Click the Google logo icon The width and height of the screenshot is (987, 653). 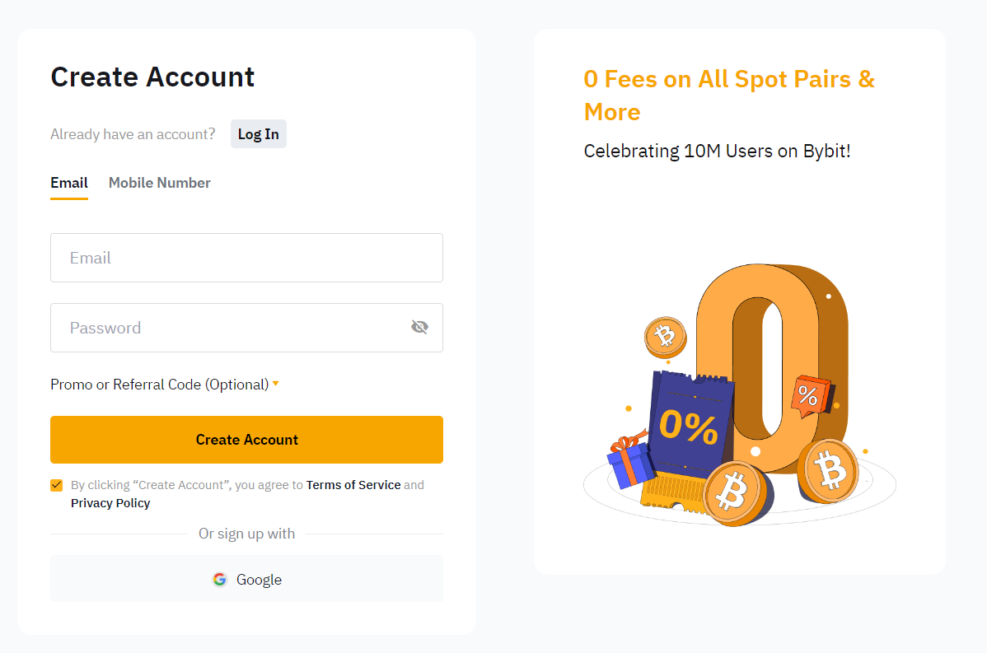[220, 580]
